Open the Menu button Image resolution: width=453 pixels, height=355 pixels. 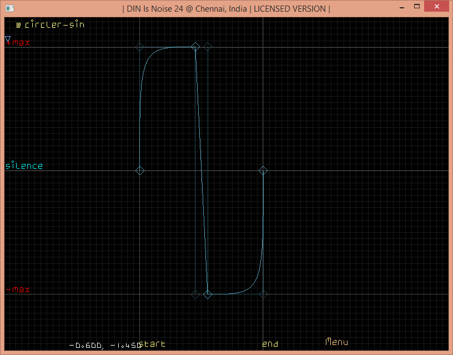click(336, 342)
